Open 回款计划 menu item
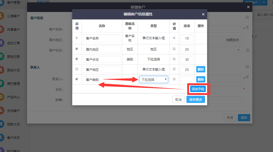Screen dimensions: 273x152 pyautogui.click(x=13, y=124)
